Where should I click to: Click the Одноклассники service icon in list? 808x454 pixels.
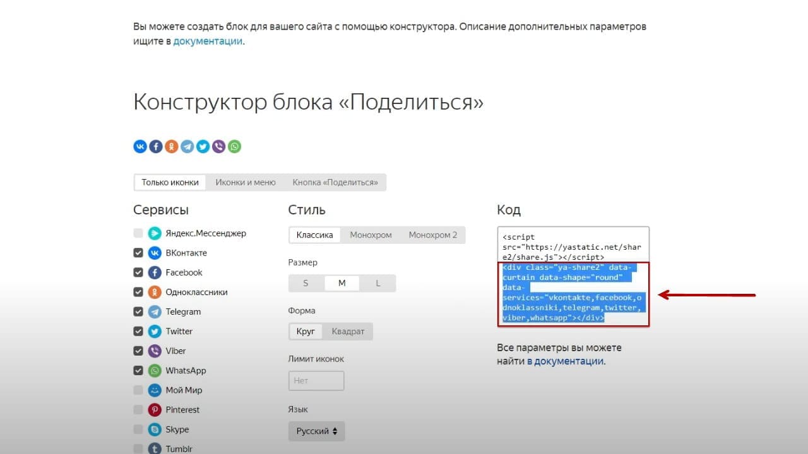click(155, 292)
